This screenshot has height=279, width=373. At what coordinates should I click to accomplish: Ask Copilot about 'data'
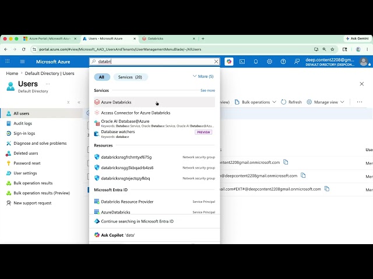coord(154,235)
